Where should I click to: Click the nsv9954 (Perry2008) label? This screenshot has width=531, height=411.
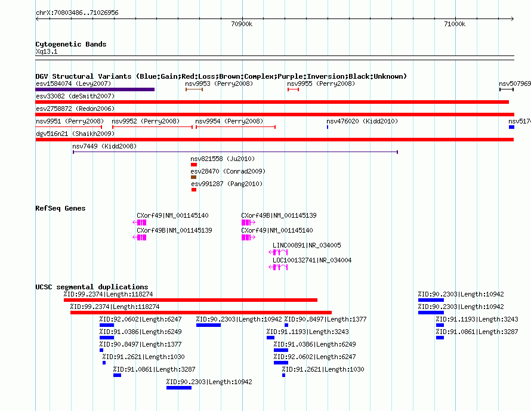pos(229,121)
